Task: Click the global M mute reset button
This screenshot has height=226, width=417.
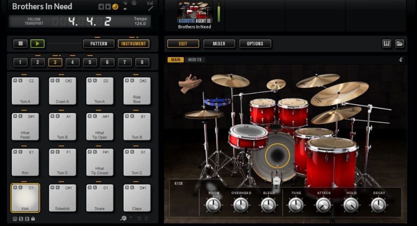Action: (15, 219)
